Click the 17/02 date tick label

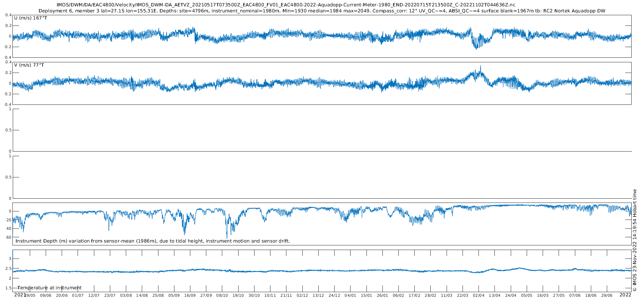(x=414, y=295)
